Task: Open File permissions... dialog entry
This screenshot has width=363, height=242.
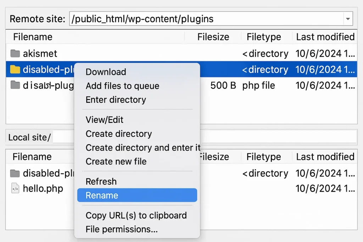Action: [122, 229]
